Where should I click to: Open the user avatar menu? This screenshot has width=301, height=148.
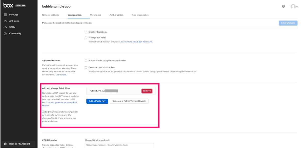[294, 6]
